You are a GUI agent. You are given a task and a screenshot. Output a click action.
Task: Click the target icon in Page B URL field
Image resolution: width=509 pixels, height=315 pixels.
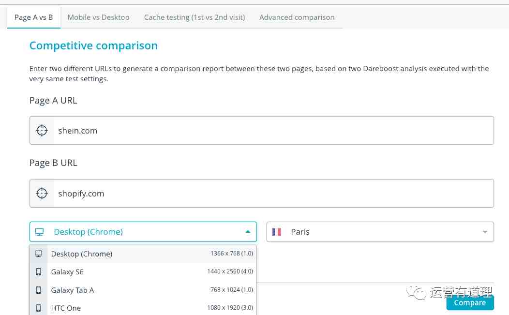[x=42, y=193]
